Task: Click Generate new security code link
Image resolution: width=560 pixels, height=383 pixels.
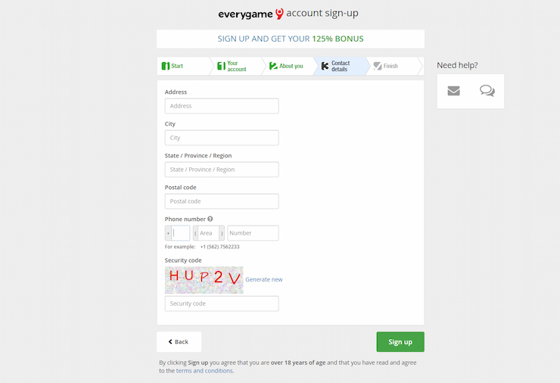Action: [264, 279]
